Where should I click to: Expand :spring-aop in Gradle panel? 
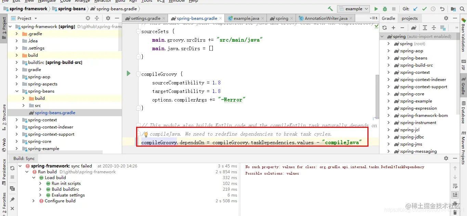[x=388, y=51]
